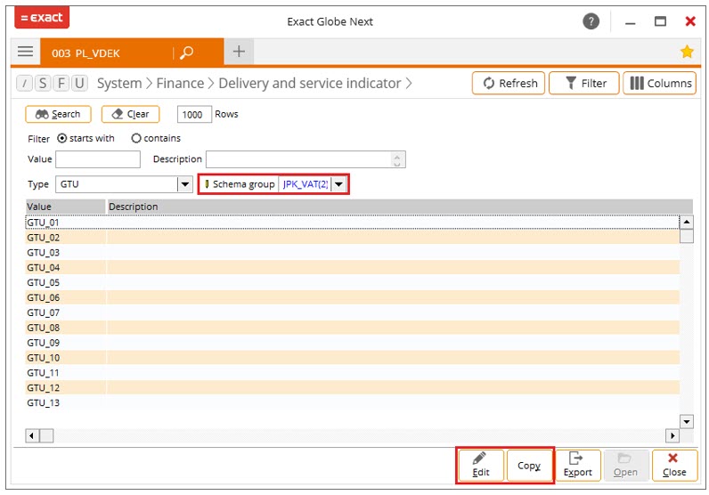Image resolution: width=709 pixels, height=495 pixels.
Task: Click the search magnifier in orange tab
Action: [x=186, y=53]
